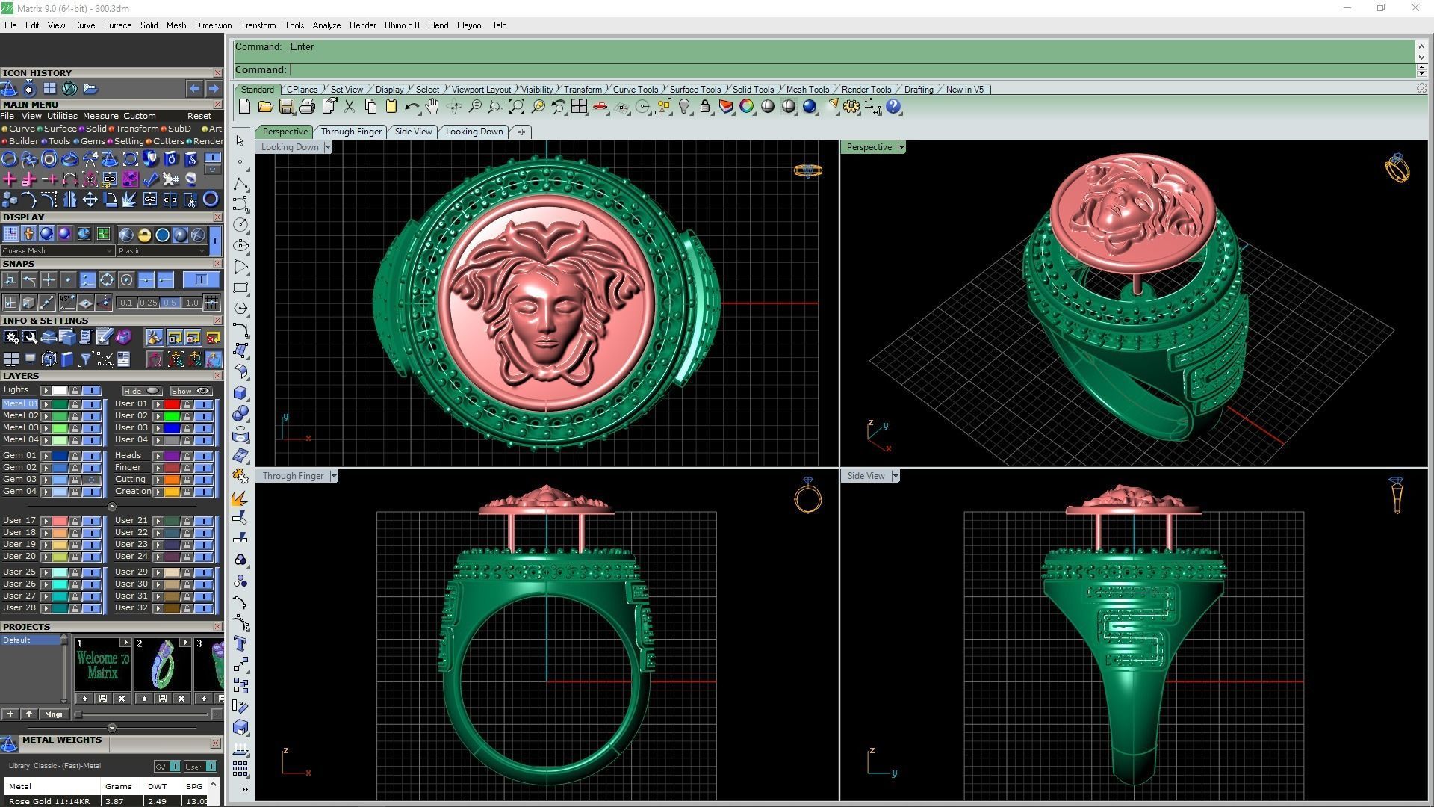Open the Looking Down viewport menu arrow
This screenshot has height=807, width=1434.
327,147
